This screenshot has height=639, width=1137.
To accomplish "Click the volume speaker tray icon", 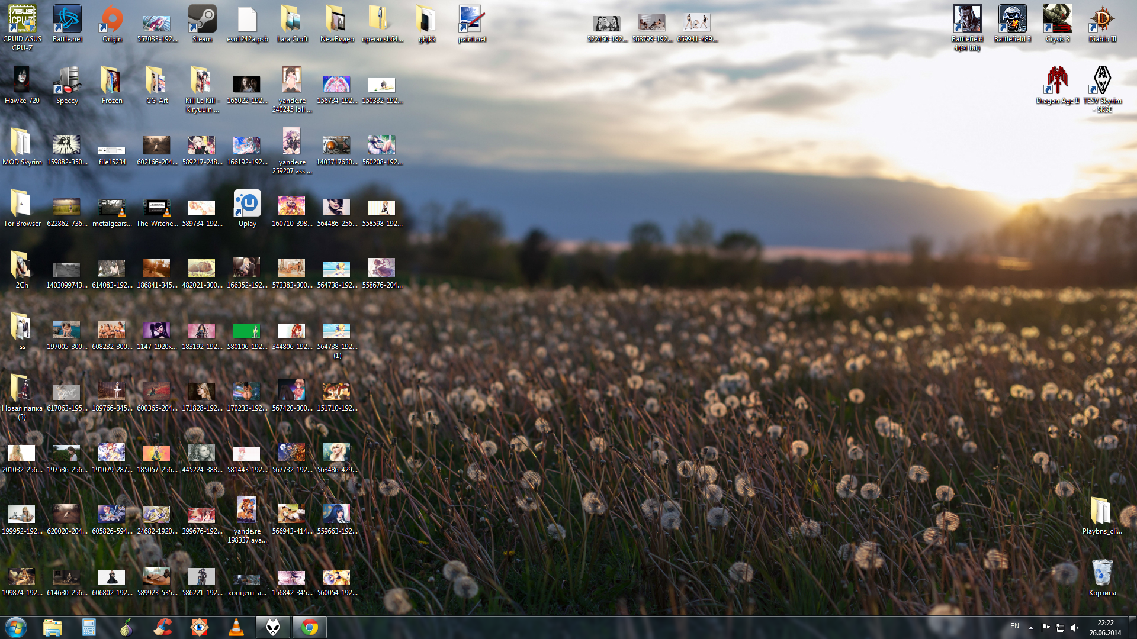I will tap(1074, 627).
